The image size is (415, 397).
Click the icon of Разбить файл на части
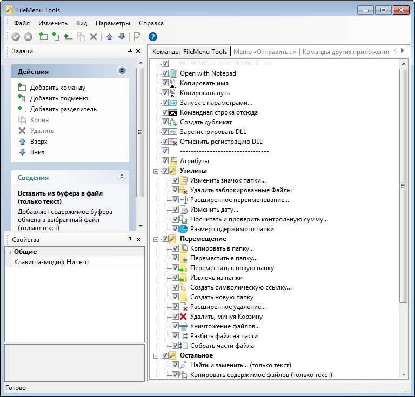[x=183, y=336]
